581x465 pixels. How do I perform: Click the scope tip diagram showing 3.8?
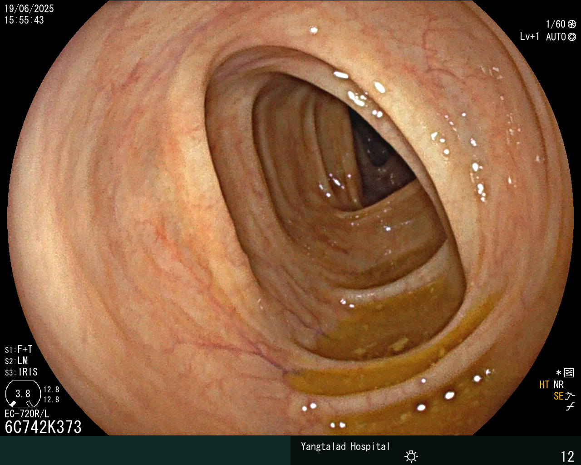(x=22, y=394)
